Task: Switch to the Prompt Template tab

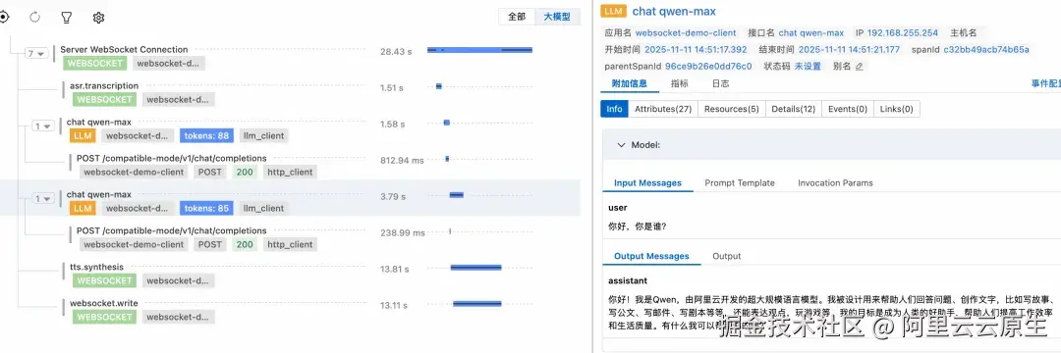Action: 740,183
